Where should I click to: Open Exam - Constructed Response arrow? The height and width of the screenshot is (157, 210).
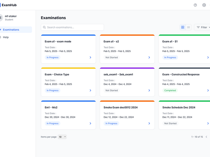pyautogui.click(x=208, y=90)
